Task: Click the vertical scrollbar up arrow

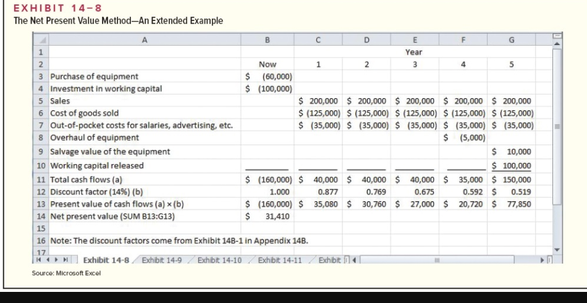Action: tap(557, 44)
